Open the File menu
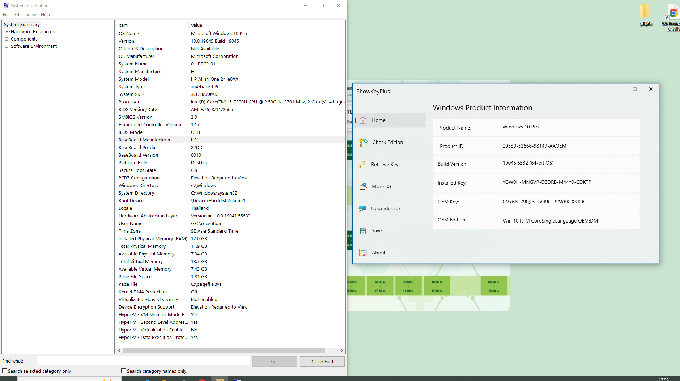Screen dimensions: 680x381 6,15
